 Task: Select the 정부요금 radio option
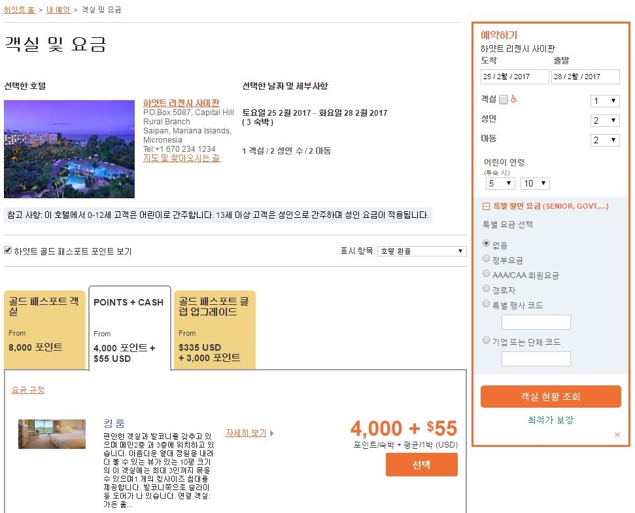(487, 258)
